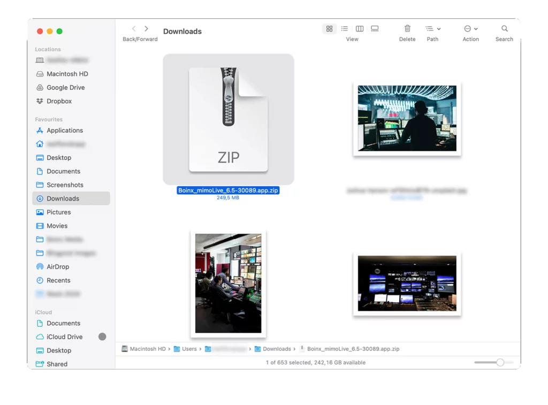548x405 pixels.
Task: Click the zip file in path bar
Action: [349, 349]
